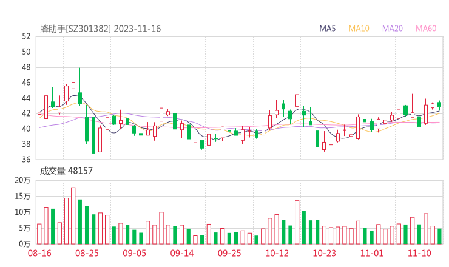Click the 44 price axis label

[x=26, y=98]
